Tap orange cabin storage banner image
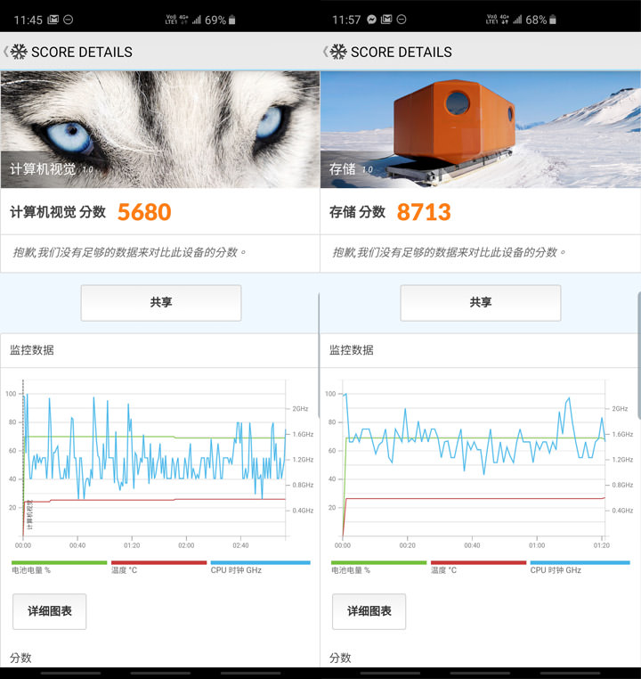 point(481,129)
